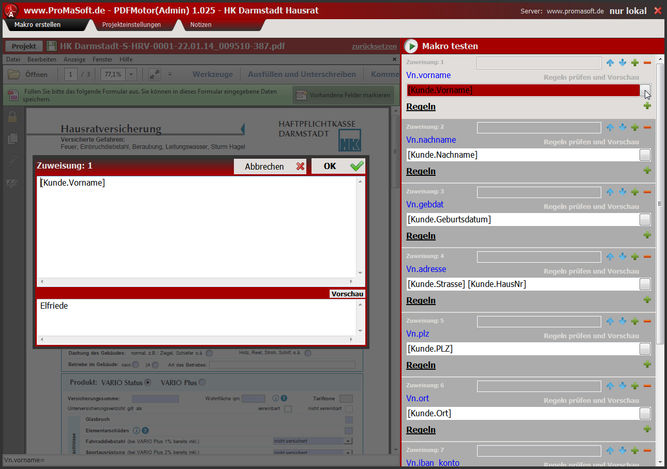This screenshot has height=469, width=667.
Task: Tick the Glasbruch checkbox
Action: tap(349, 420)
